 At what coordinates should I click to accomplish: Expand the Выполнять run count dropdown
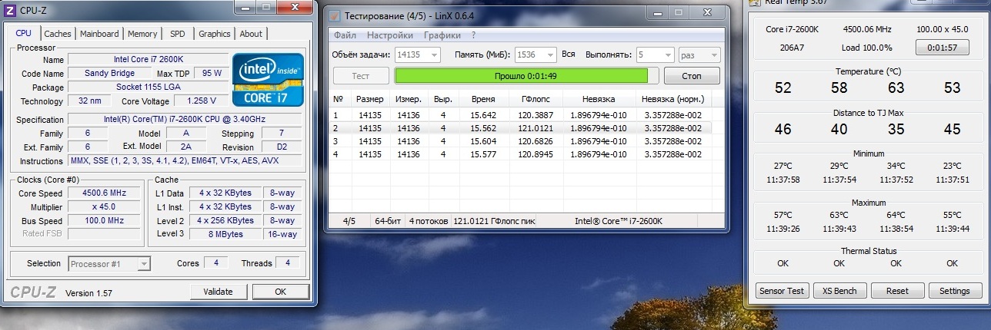point(667,55)
